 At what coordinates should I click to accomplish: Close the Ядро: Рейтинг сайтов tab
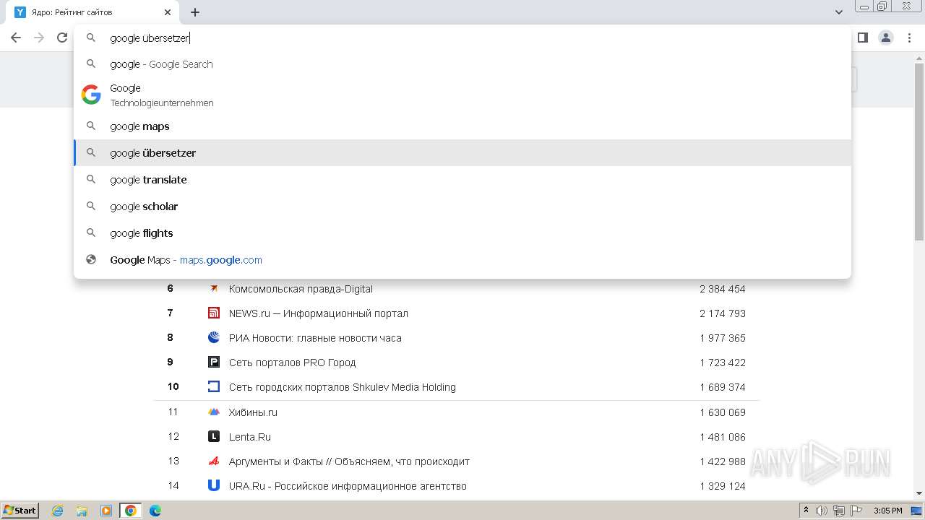pos(168,12)
